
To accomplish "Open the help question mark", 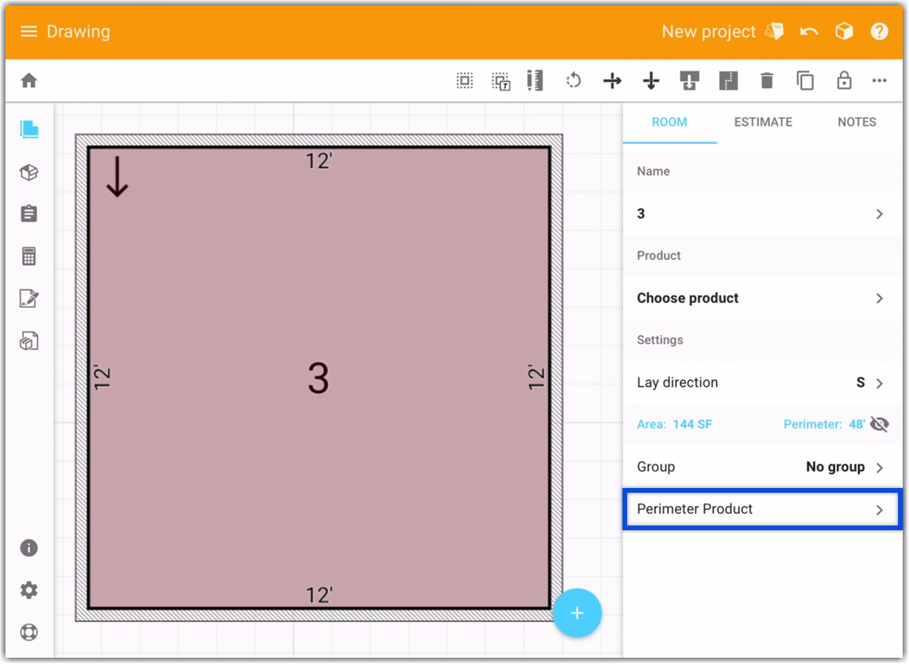I will pyautogui.click(x=879, y=31).
